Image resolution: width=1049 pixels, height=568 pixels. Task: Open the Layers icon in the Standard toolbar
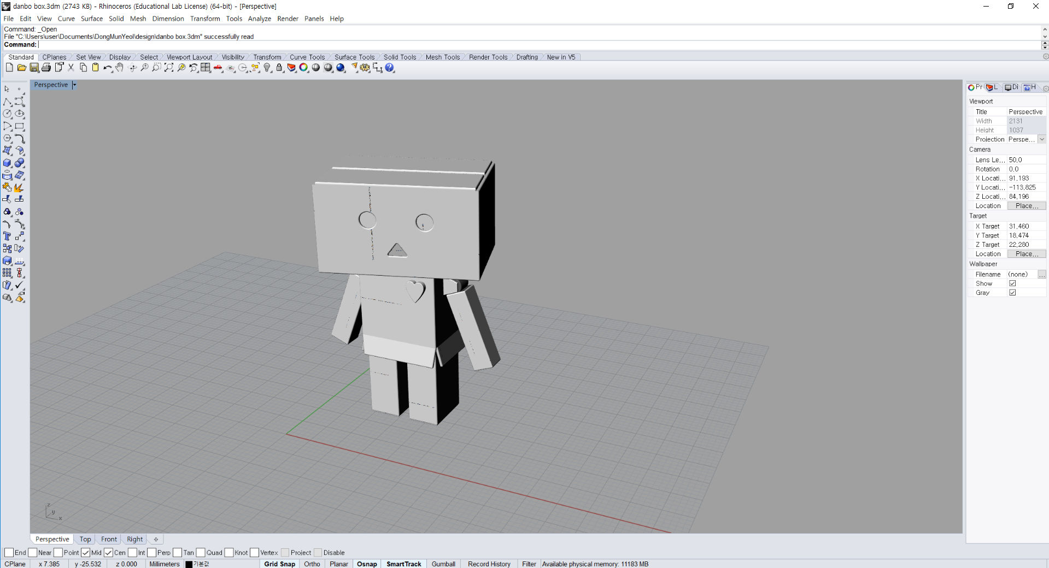(x=291, y=68)
